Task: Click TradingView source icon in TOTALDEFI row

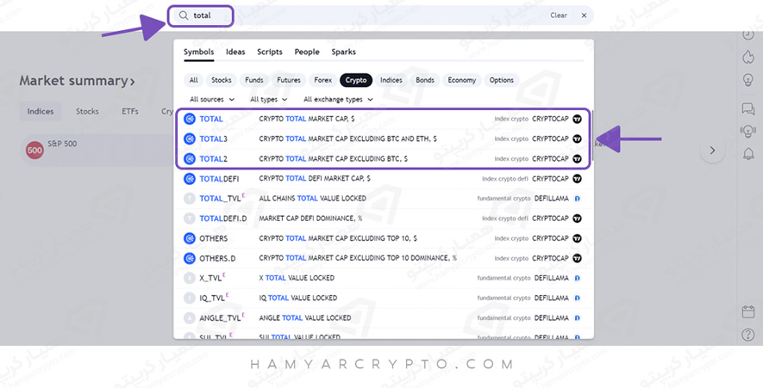Action: click(x=577, y=179)
